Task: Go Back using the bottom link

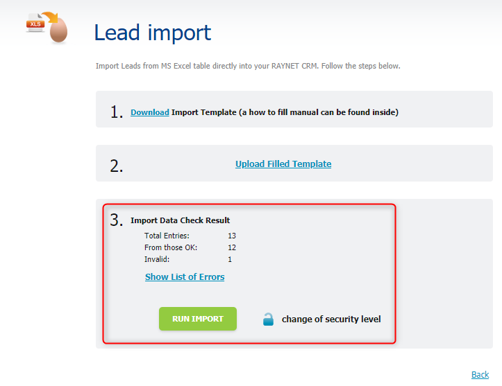Action: pos(480,374)
